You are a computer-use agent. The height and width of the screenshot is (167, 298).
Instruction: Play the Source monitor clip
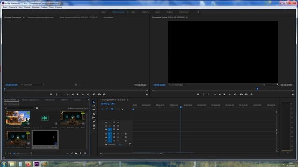[78, 94]
